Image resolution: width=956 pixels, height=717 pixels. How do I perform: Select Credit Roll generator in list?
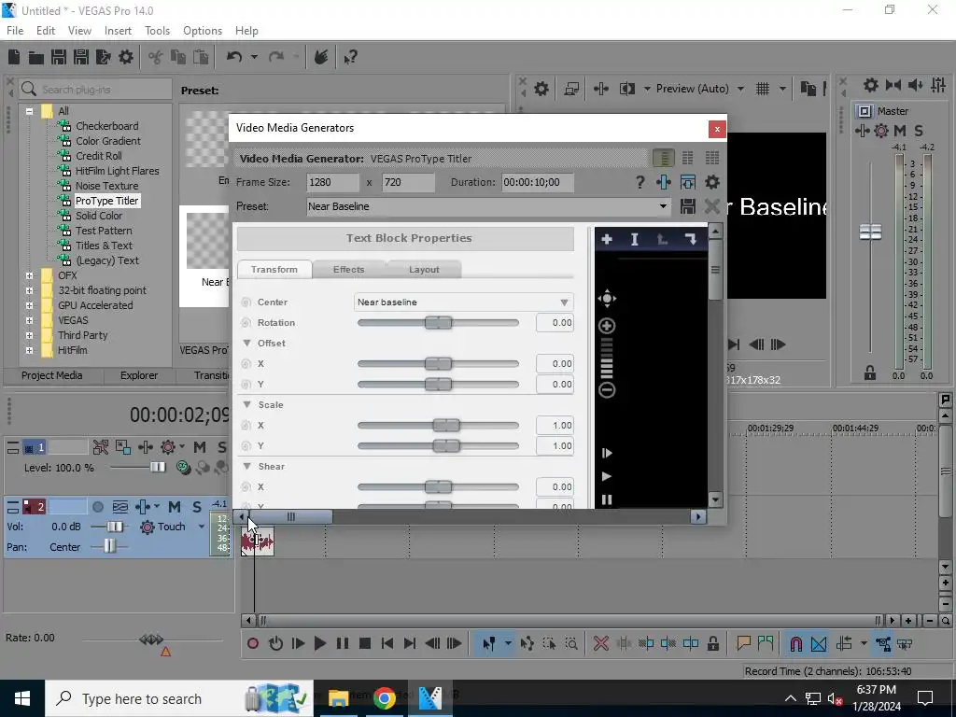(99, 156)
